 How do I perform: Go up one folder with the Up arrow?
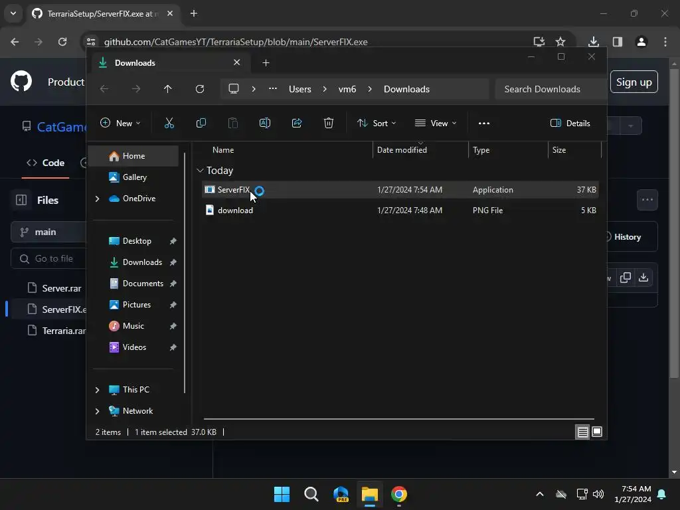click(x=168, y=89)
